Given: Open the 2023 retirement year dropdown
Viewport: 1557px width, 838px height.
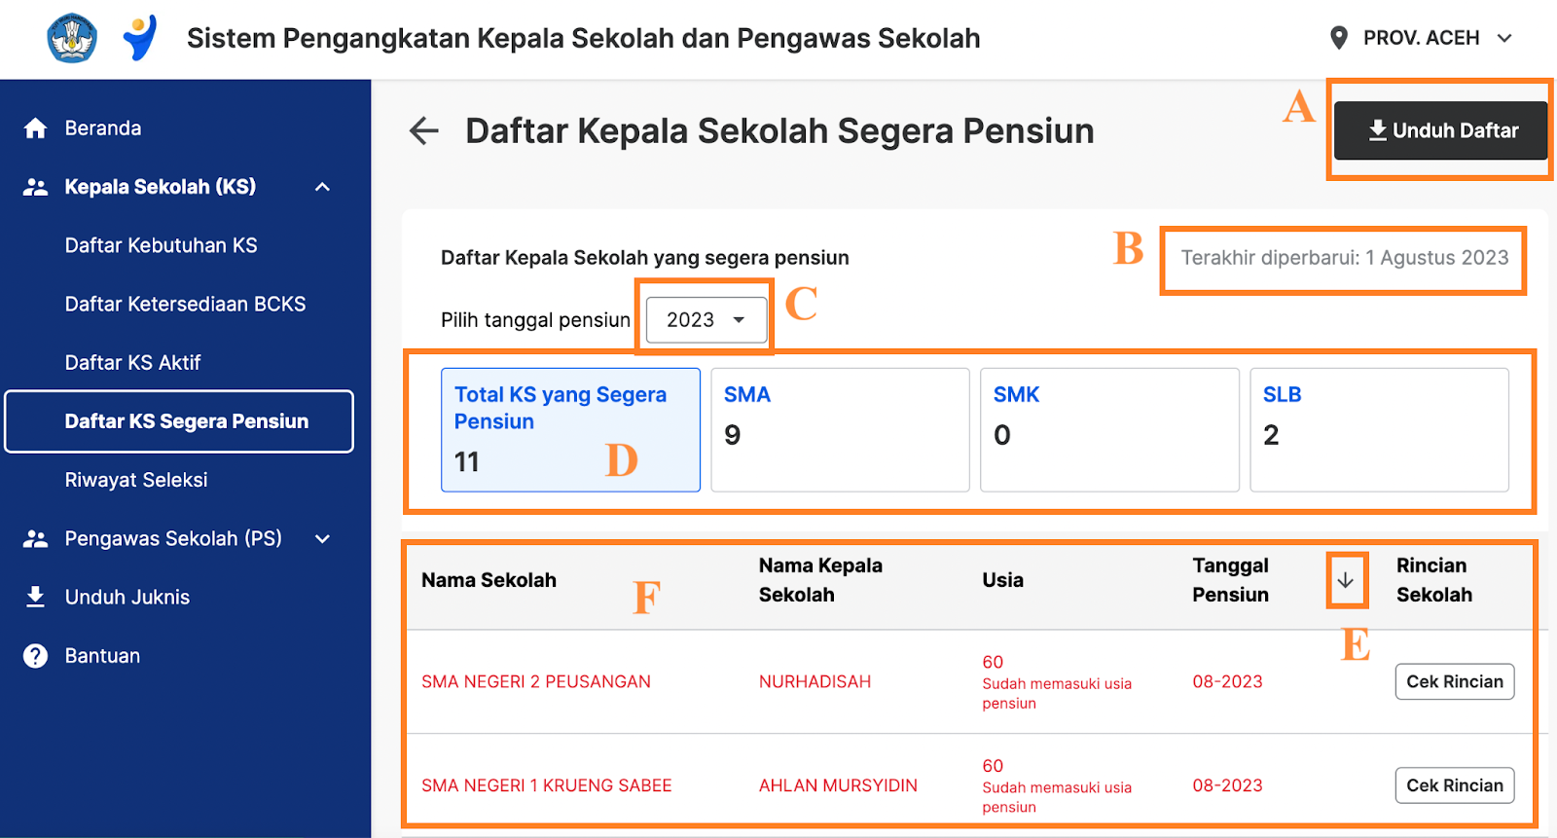Looking at the screenshot, I should (x=706, y=319).
